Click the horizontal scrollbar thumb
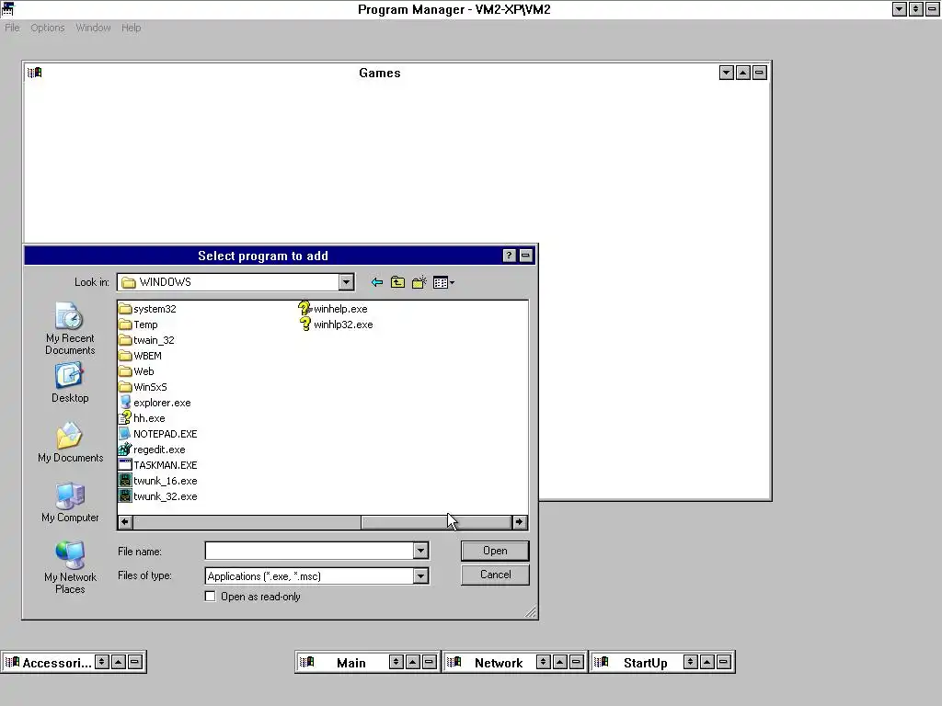Viewport: 942px width, 706px height. [x=436, y=522]
